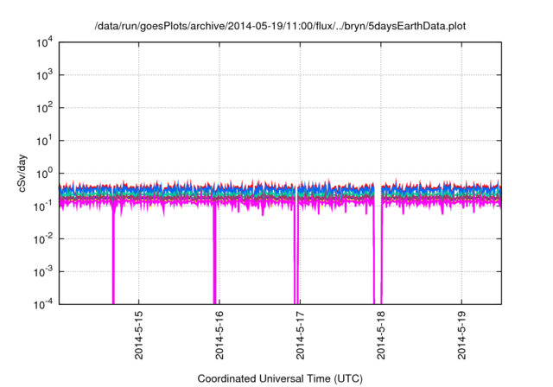Click the Coordinated Universal Time (UTC) axis label
The image size is (553, 387).
[280, 379]
